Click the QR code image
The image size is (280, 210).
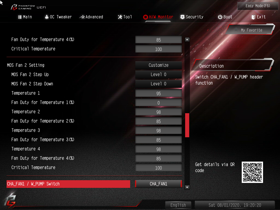252,172
